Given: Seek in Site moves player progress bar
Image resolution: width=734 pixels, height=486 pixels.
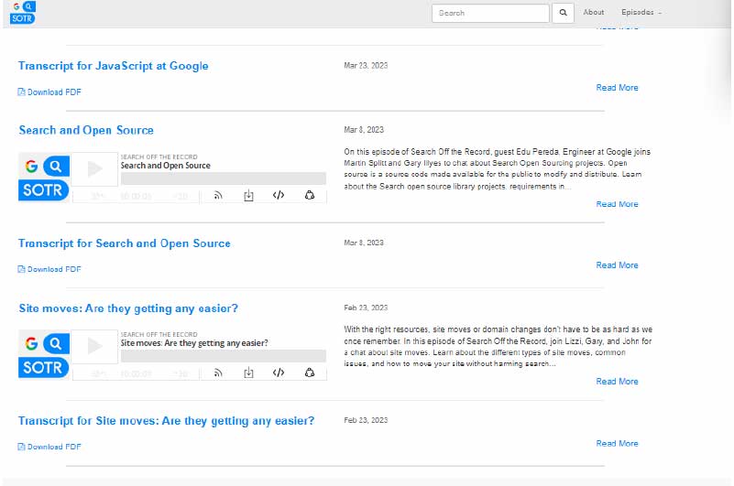Looking at the screenshot, I should pos(224,355).
